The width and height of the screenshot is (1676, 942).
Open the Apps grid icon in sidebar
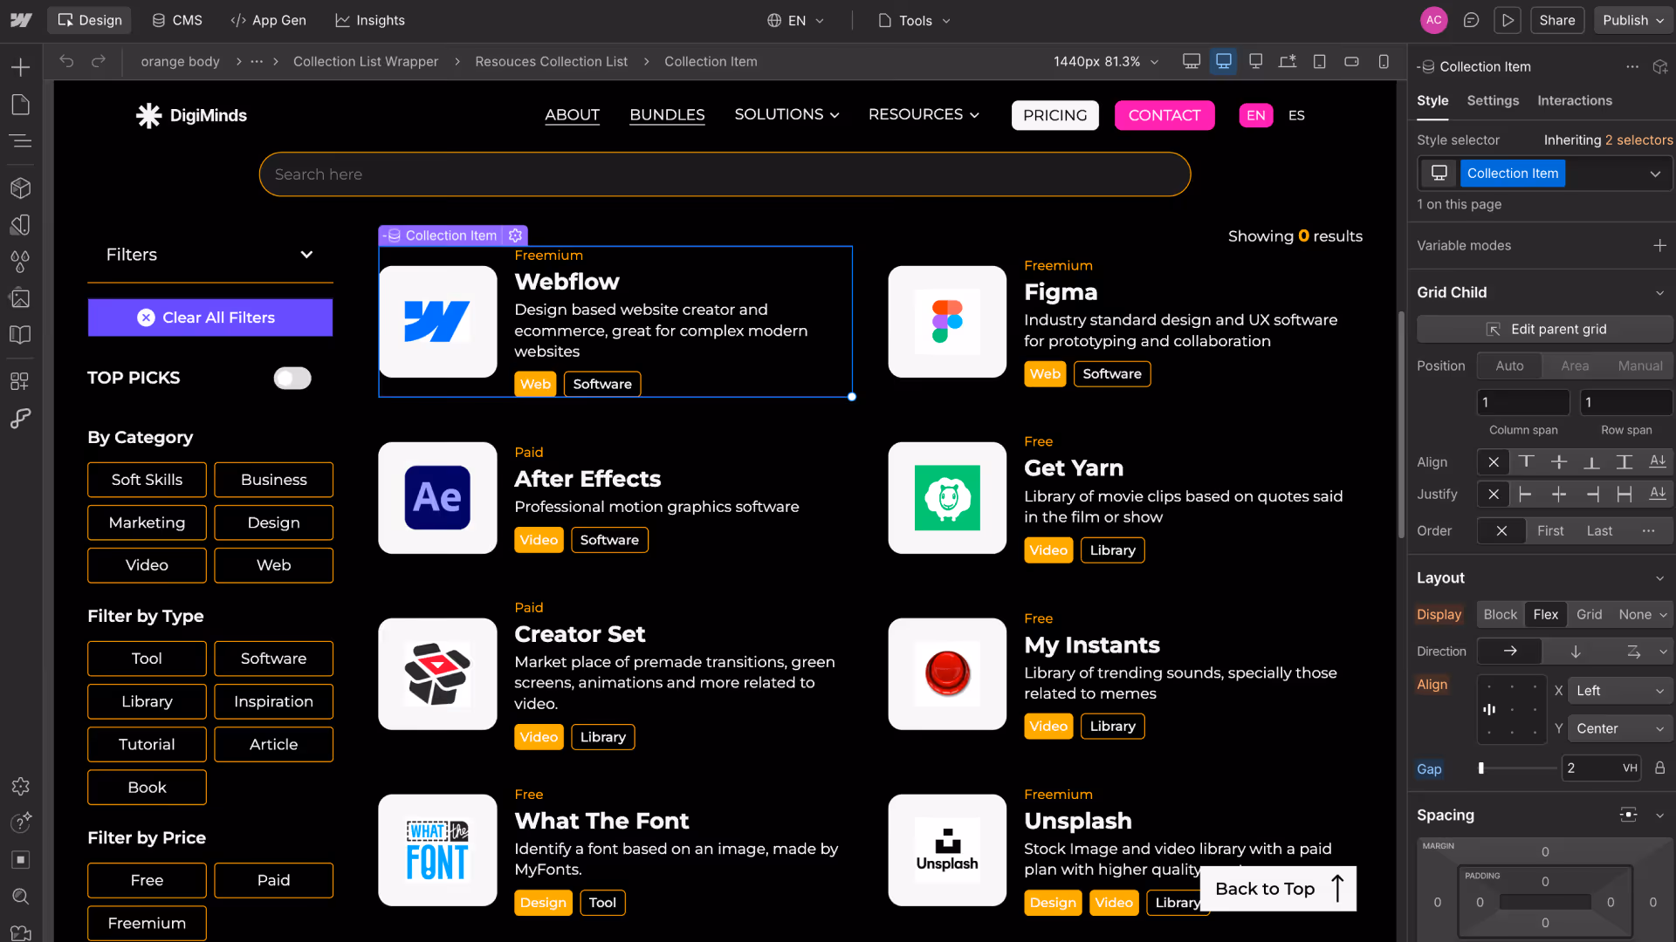pyautogui.click(x=19, y=381)
